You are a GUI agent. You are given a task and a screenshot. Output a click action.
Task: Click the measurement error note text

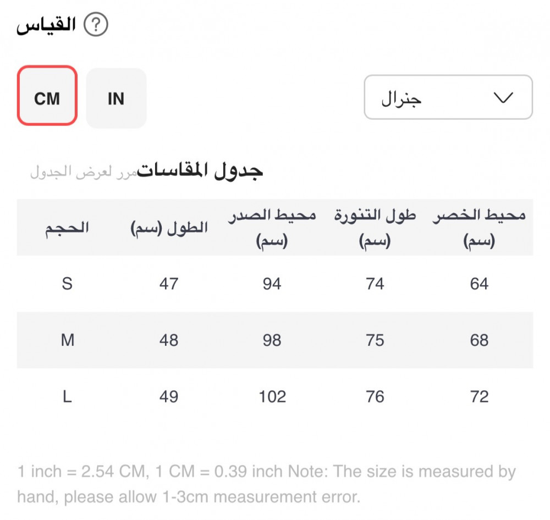point(267,484)
